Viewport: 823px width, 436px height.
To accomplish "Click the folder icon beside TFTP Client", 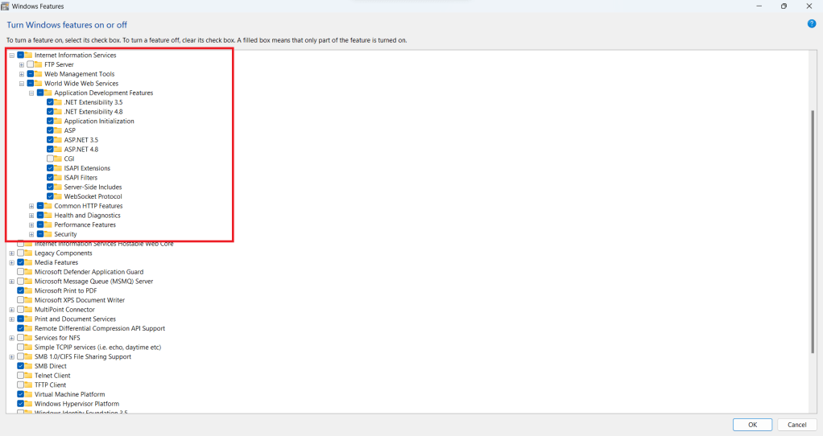I will tap(29, 385).
